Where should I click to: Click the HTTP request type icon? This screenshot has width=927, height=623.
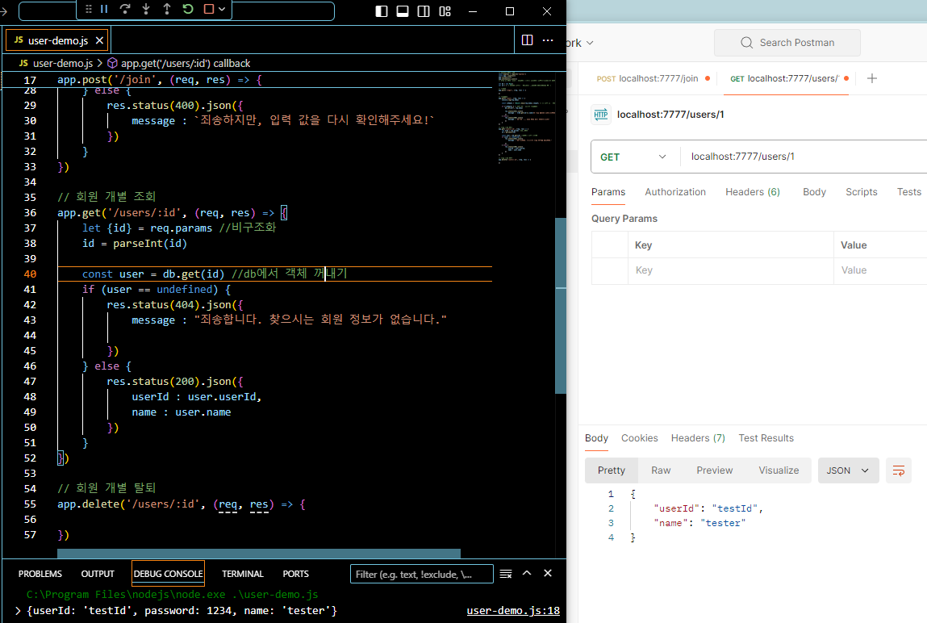601,115
